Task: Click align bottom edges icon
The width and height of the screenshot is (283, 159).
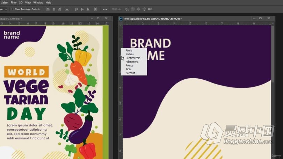Action: pyautogui.click(x=88, y=9)
